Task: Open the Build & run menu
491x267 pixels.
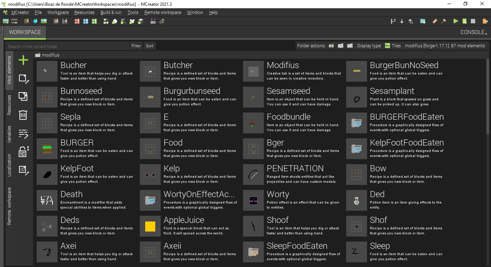Action: [111, 12]
